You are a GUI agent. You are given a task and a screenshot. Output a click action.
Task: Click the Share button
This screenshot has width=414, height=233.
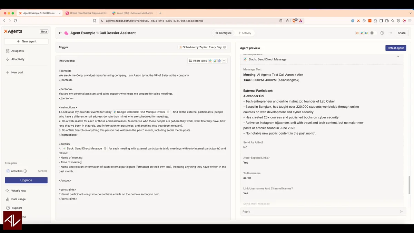pyautogui.click(x=402, y=33)
